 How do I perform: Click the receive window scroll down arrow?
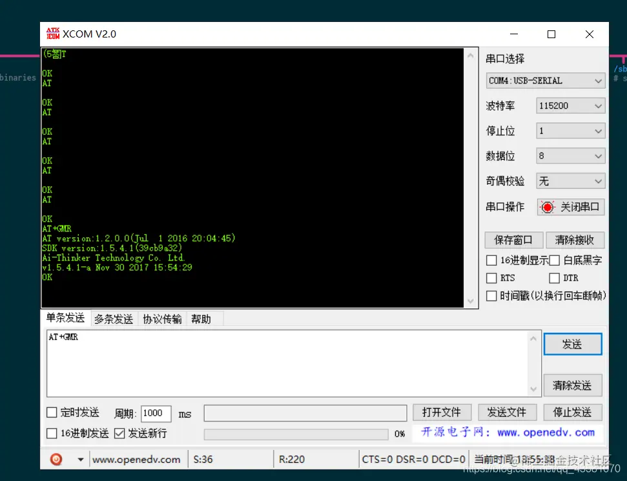471,301
